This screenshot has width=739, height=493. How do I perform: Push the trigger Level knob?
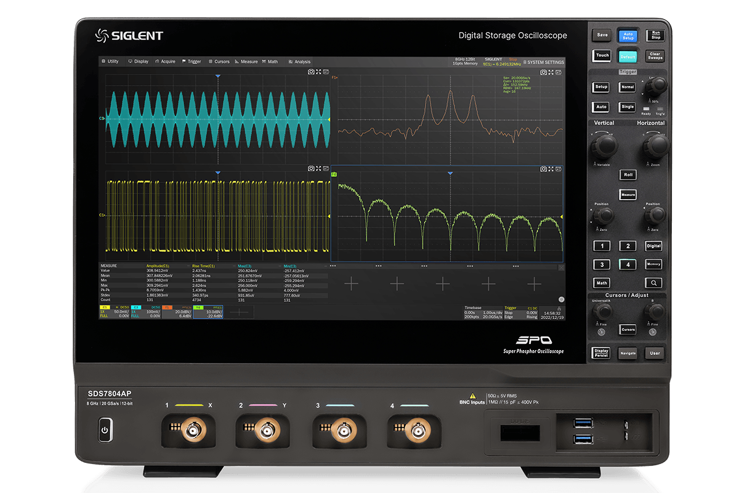[658, 85]
